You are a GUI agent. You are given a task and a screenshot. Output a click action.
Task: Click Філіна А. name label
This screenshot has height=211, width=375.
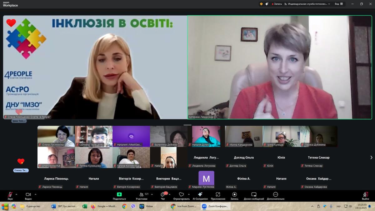click(x=231, y=187)
